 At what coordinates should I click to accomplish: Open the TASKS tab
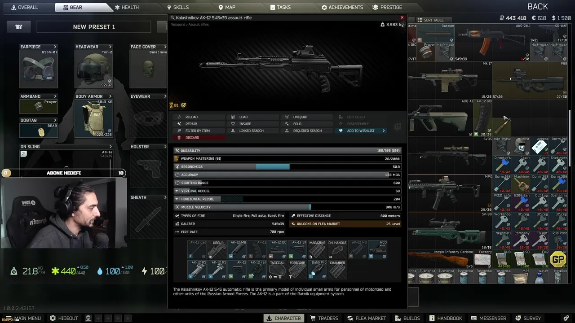[280, 7]
